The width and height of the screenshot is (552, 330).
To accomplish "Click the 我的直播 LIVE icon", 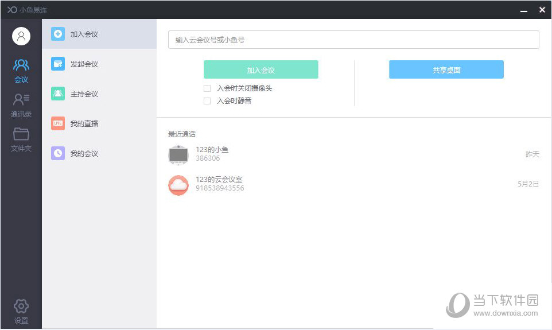I will [58, 123].
